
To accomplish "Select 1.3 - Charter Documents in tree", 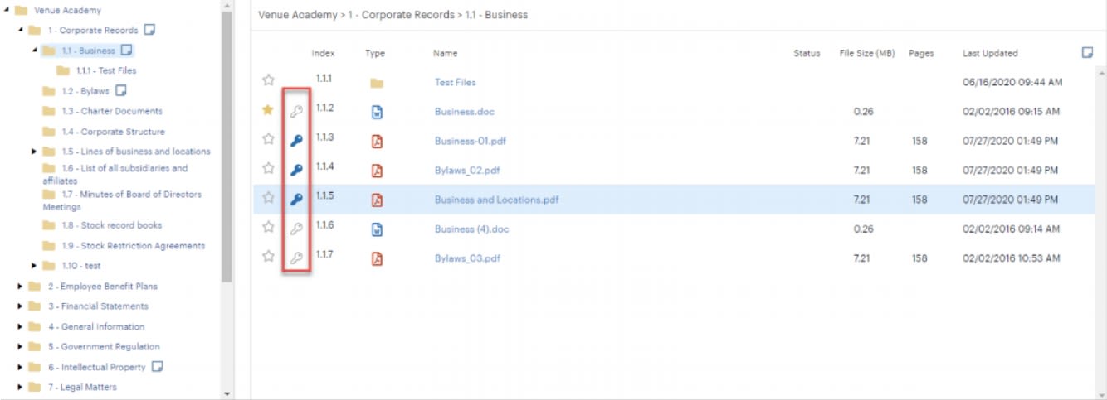I will pos(112,111).
